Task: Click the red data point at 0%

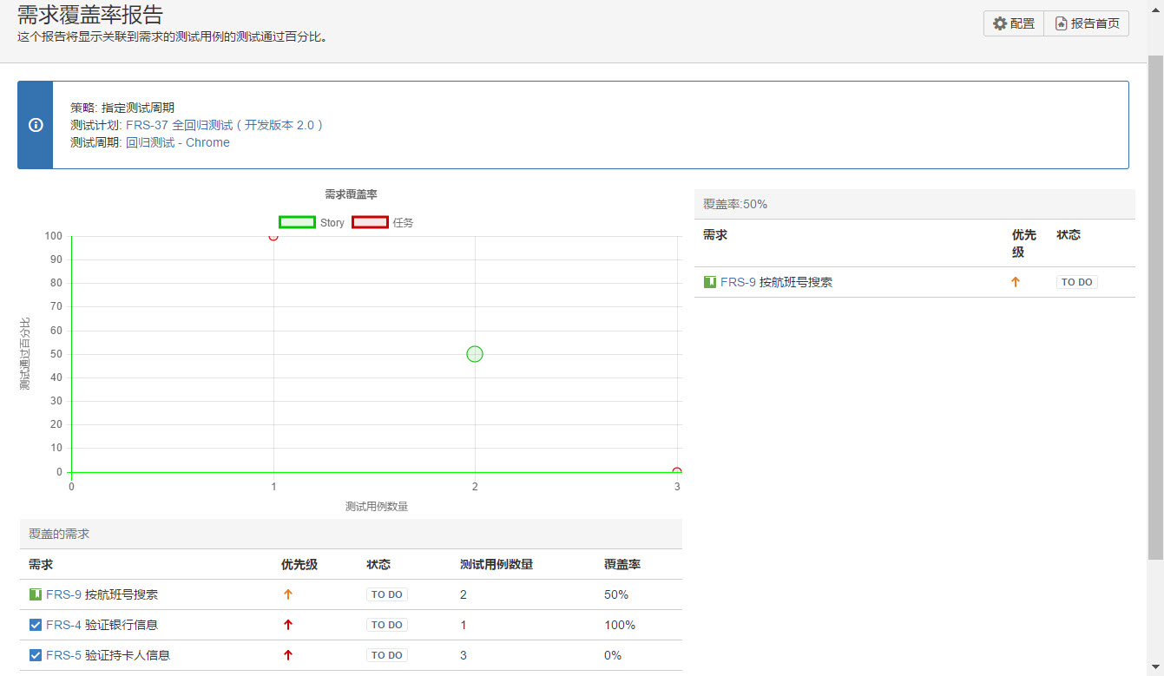Action: tap(677, 472)
